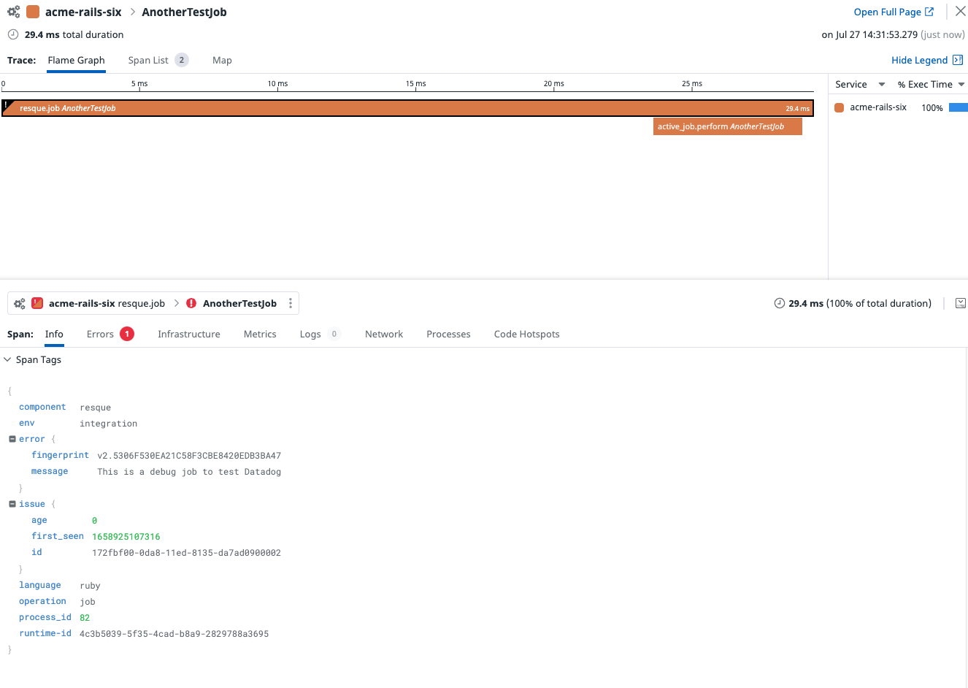This screenshot has width=968, height=688.
Task: Open the Code Hotspots tab
Action: [526, 334]
